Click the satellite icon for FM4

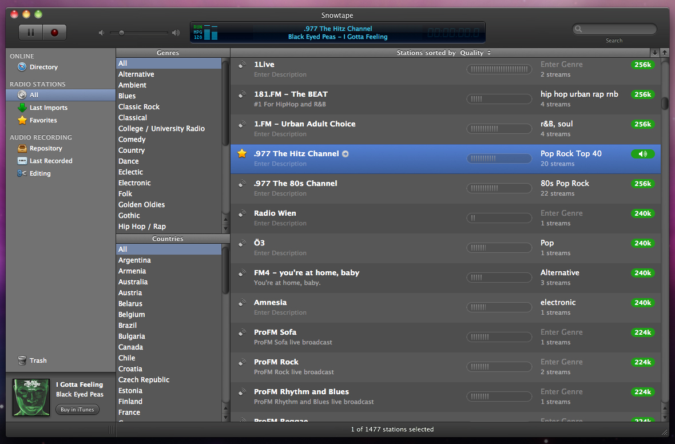click(242, 272)
